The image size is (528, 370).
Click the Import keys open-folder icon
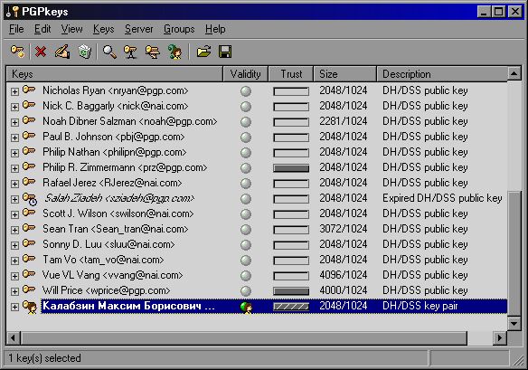(x=203, y=52)
